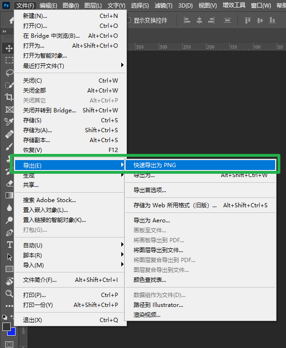Select the Frame tool

pos(9,110)
